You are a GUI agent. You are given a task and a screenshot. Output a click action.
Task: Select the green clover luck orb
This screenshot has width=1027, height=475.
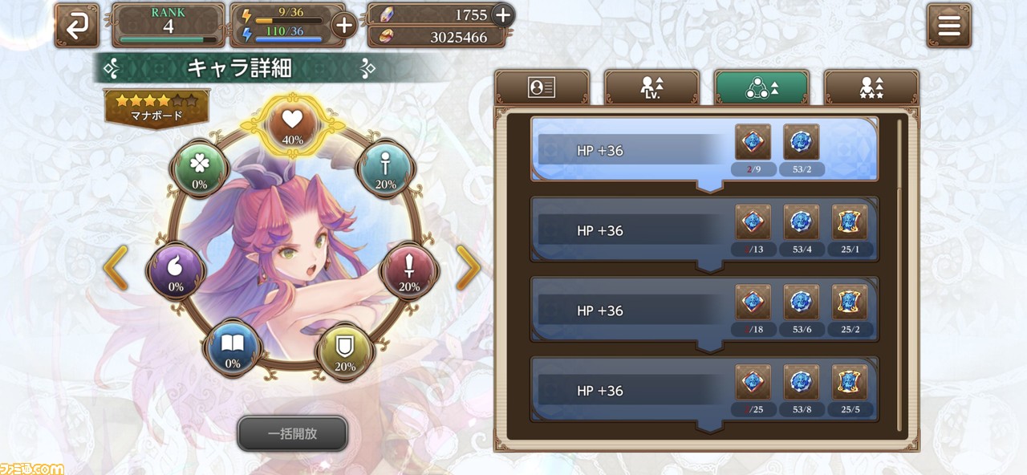click(x=199, y=167)
